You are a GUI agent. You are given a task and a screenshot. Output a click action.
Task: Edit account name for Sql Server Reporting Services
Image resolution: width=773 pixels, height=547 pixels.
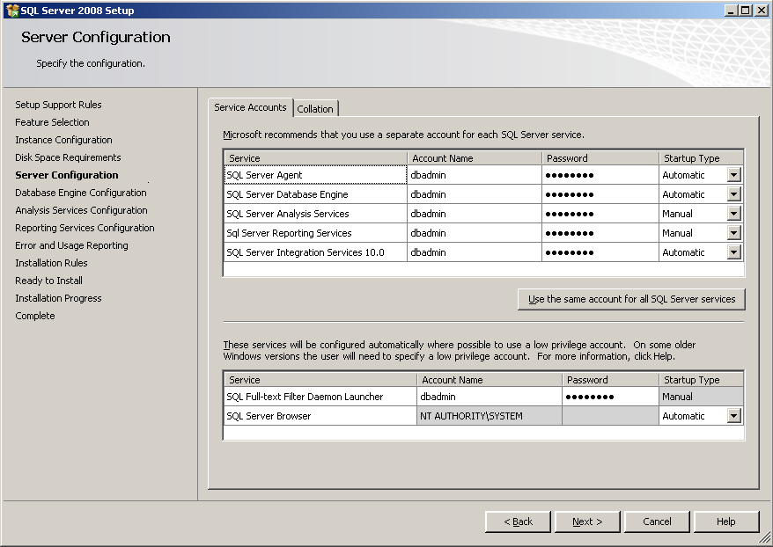tap(475, 233)
